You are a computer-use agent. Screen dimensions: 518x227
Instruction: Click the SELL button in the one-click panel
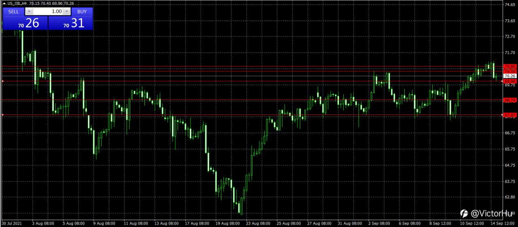pyautogui.click(x=13, y=12)
